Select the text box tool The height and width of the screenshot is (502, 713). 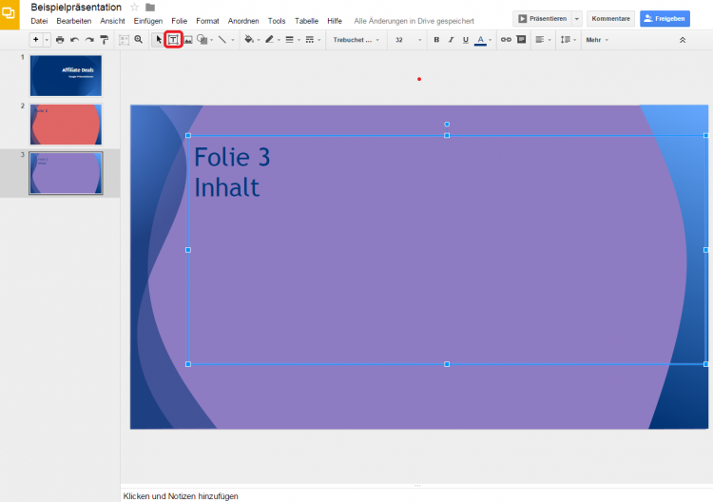(x=173, y=40)
